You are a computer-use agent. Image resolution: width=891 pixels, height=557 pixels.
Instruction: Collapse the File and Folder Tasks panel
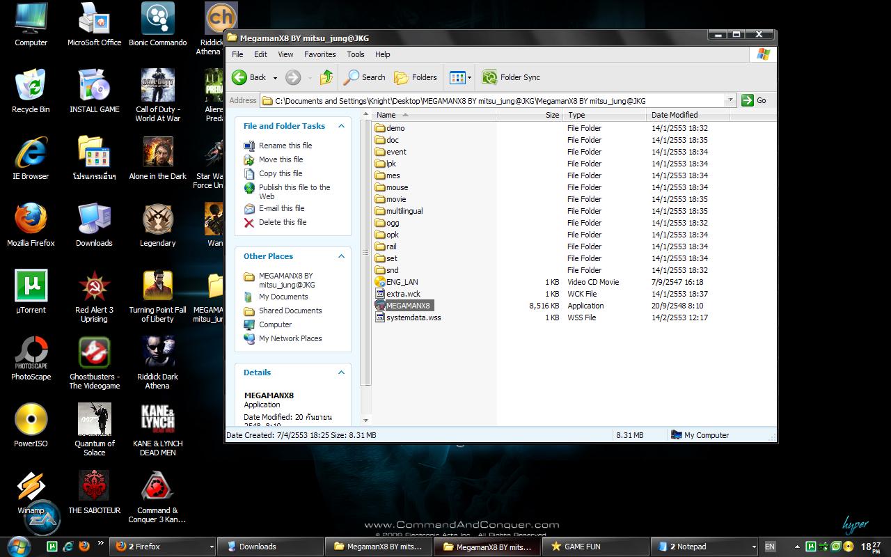tap(341, 126)
